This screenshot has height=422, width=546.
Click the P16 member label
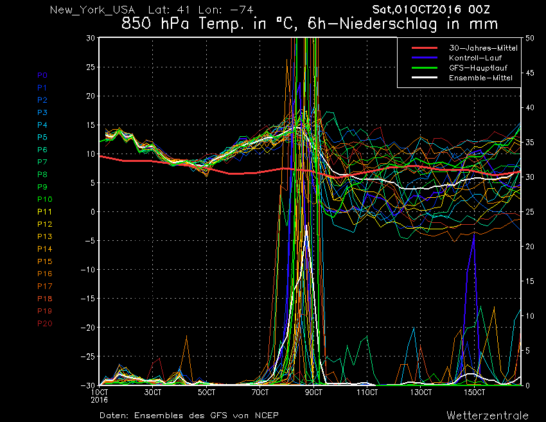coord(45,274)
